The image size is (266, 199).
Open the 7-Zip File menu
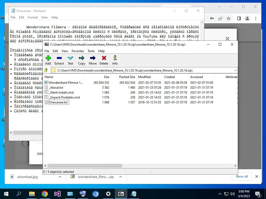coord(47,51)
